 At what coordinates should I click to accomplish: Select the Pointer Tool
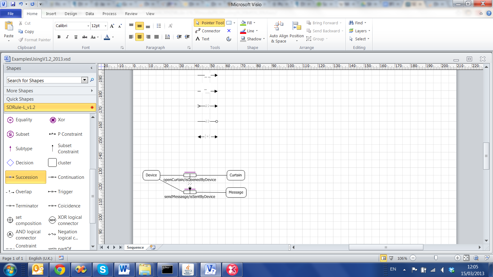pos(209,23)
